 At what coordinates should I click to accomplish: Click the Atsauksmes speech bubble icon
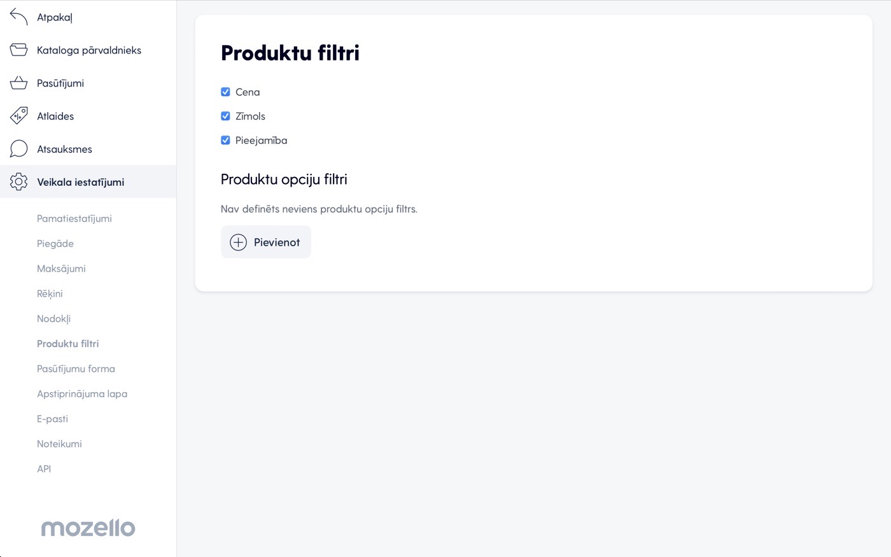point(19,149)
